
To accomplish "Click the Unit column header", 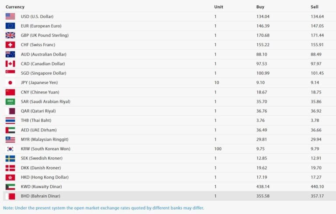I will tap(218, 7).
